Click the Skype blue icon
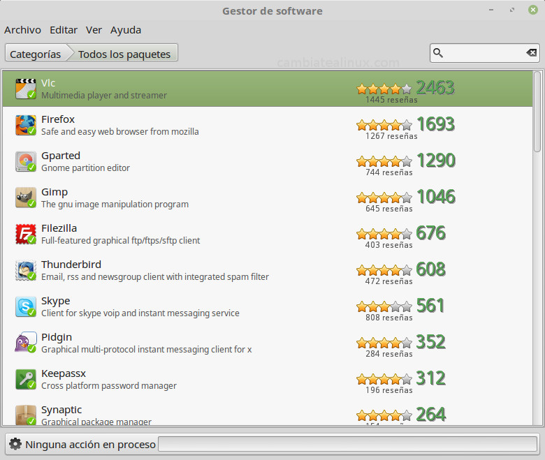This screenshot has width=545, height=460. coord(26,306)
